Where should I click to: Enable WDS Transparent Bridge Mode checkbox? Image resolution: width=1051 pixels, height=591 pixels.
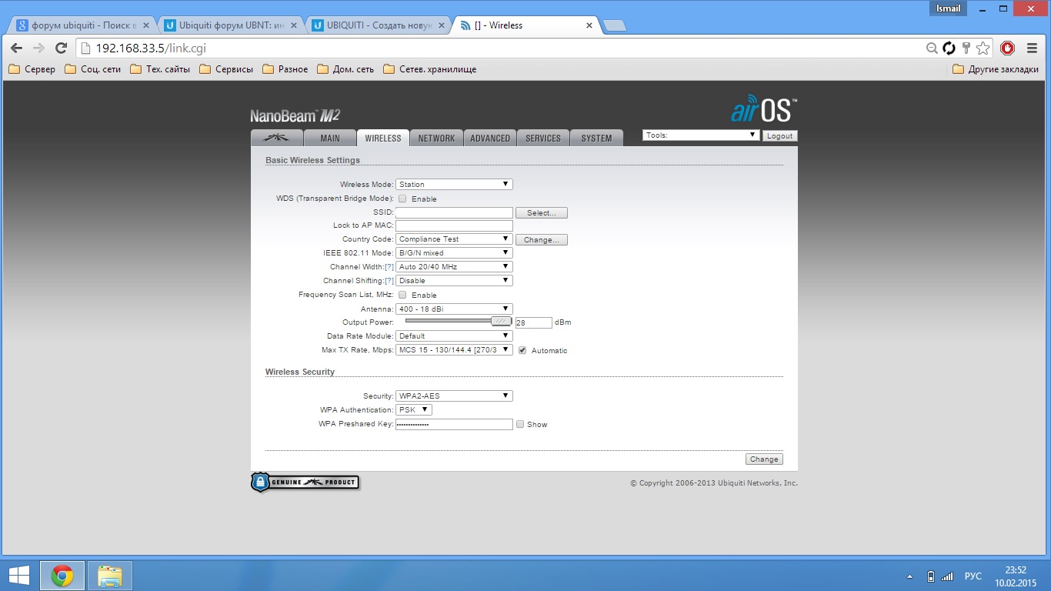(x=402, y=199)
